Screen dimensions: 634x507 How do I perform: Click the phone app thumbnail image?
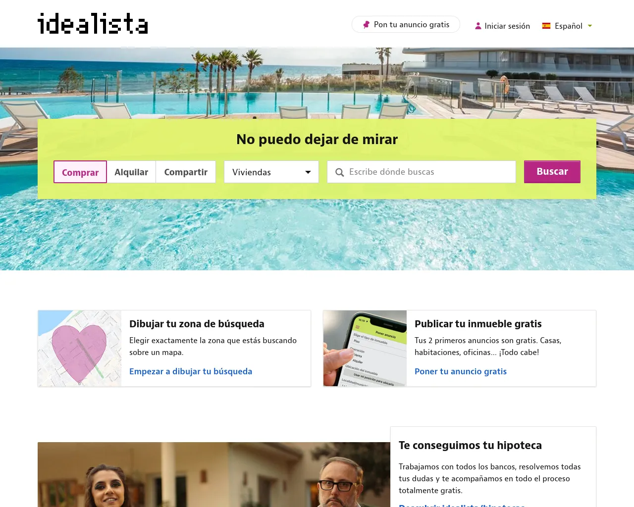[x=365, y=349]
